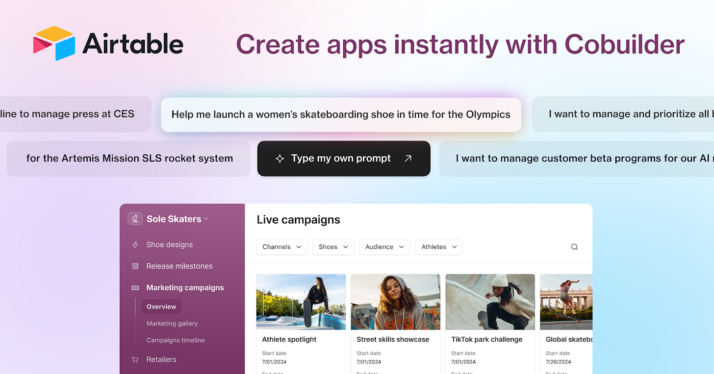Choose the women's skateboarding shoe prompt
714x374 pixels.
pos(341,115)
